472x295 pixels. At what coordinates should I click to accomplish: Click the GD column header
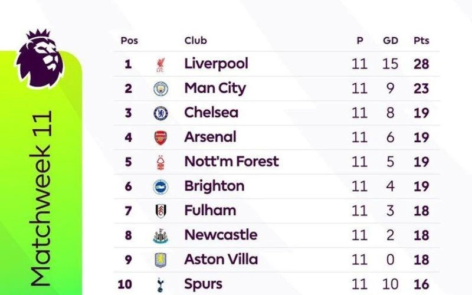pyautogui.click(x=391, y=41)
